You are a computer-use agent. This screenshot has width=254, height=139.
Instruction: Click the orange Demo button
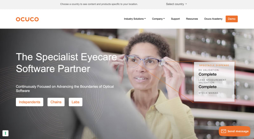click(231, 19)
